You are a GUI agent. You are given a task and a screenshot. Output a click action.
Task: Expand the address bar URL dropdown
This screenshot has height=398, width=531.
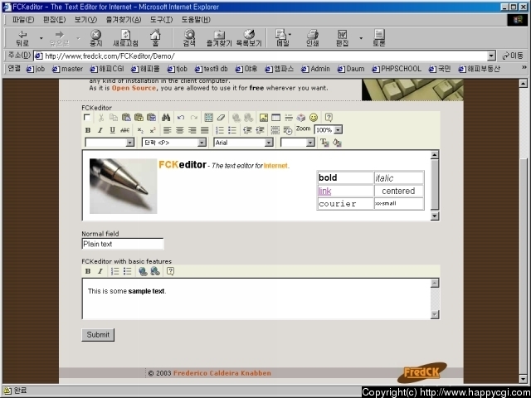[x=492, y=56]
